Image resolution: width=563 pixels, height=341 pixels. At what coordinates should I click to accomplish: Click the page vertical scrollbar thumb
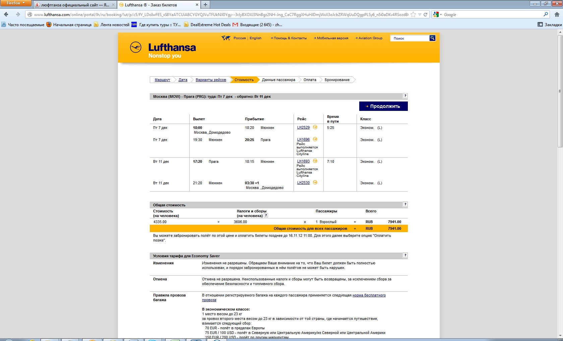click(560, 91)
